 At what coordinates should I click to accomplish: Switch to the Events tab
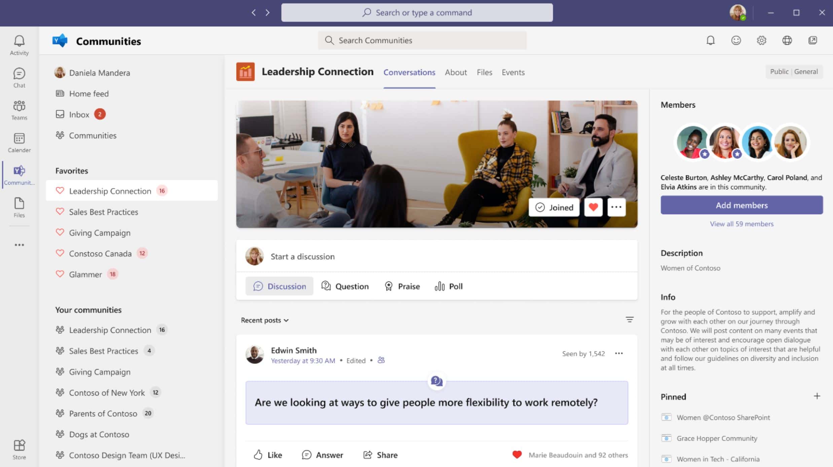click(512, 72)
